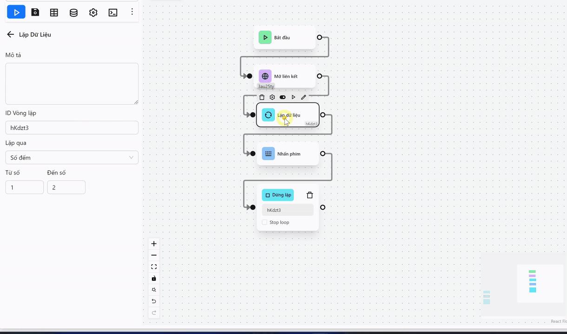The width and height of the screenshot is (567, 334).
Task: Click the Đến số input field
Action: tap(66, 187)
